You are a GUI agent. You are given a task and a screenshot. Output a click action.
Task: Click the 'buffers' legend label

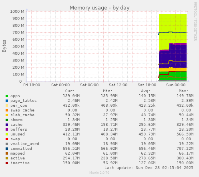tap(19, 129)
